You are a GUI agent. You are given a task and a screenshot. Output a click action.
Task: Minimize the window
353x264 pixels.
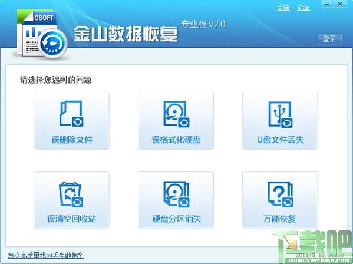coord(327,4)
